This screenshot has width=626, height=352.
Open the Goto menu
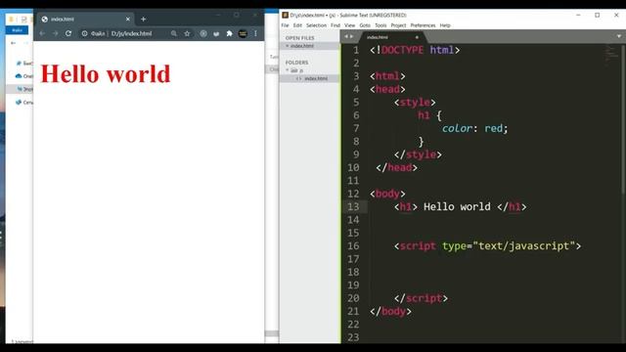coord(365,25)
